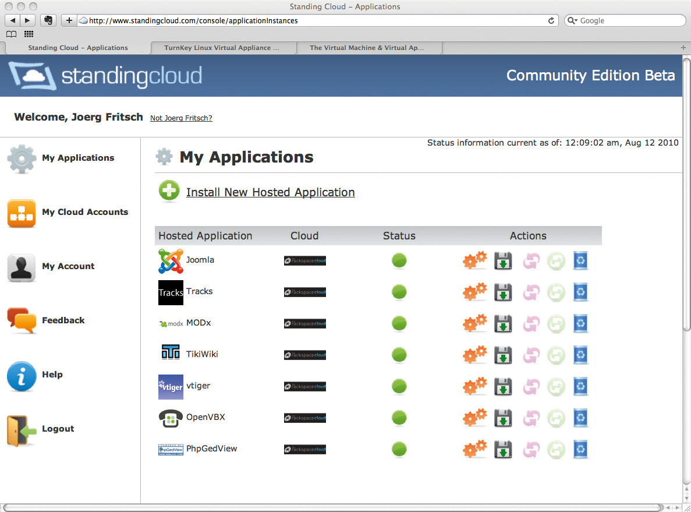Click the delete trash icon for PhpGedView
The width and height of the screenshot is (691, 512).
coord(580,449)
